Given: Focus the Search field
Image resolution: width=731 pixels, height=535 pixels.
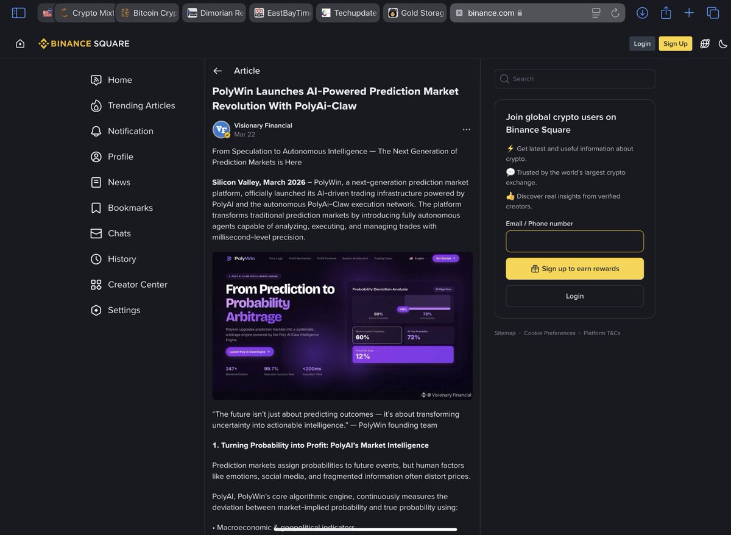Looking at the screenshot, I should 574,79.
